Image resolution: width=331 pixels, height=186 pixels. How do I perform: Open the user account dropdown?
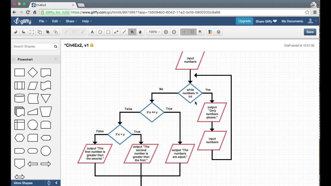coord(312,21)
